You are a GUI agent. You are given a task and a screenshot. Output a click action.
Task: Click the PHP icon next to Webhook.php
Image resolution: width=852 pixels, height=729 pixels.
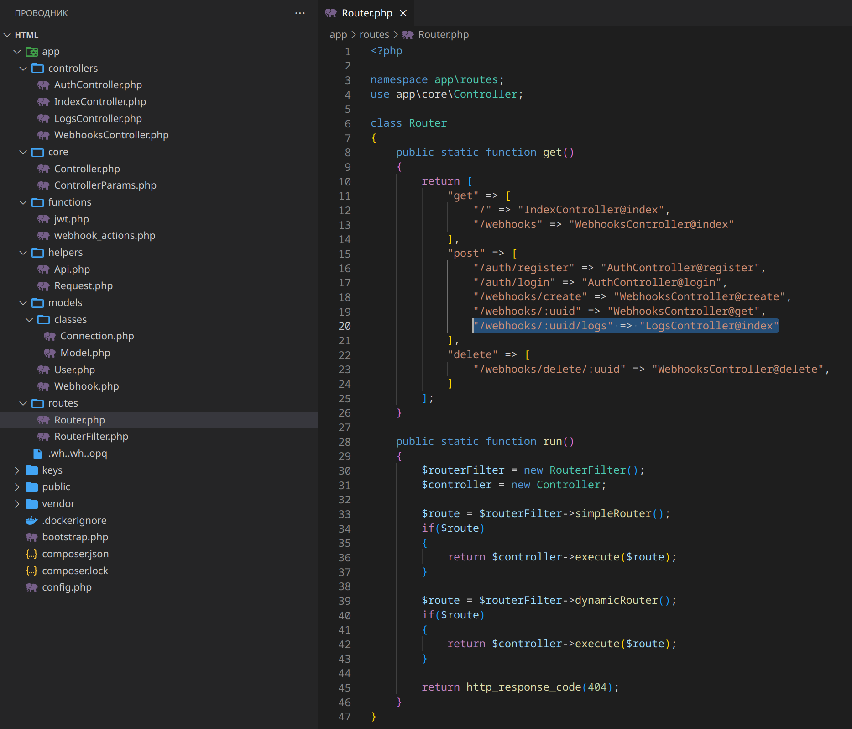(x=43, y=386)
